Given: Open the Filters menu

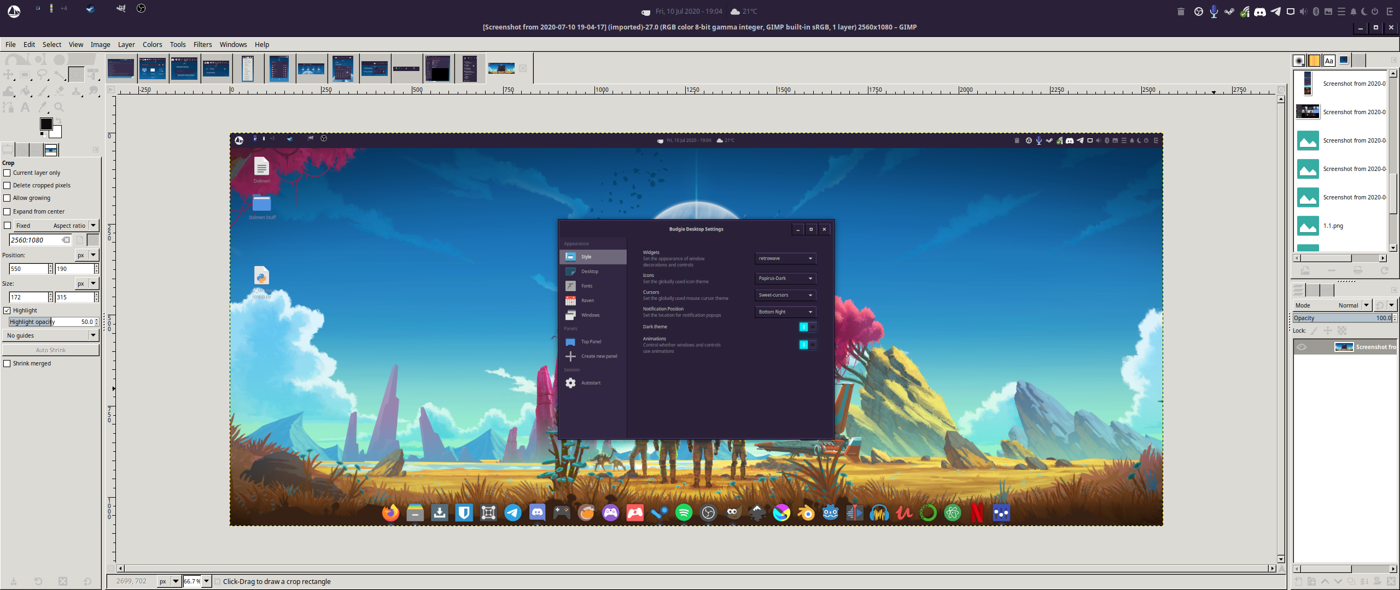Looking at the screenshot, I should tap(202, 44).
